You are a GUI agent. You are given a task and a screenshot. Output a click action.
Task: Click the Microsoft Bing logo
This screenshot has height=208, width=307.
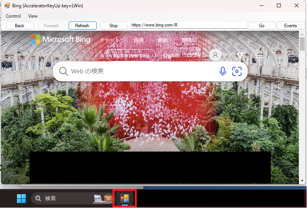[60, 40]
